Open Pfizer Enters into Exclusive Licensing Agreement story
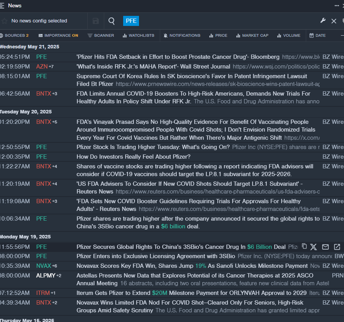Screen dimensions: 344x322 [156, 256]
